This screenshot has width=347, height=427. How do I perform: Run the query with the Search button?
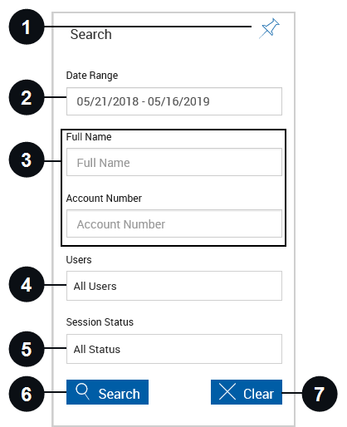tap(107, 392)
